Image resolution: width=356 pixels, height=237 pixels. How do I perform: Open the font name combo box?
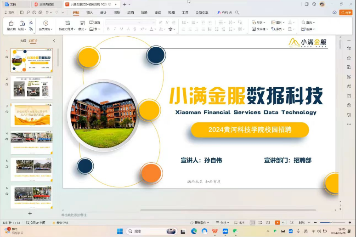coord(123,22)
